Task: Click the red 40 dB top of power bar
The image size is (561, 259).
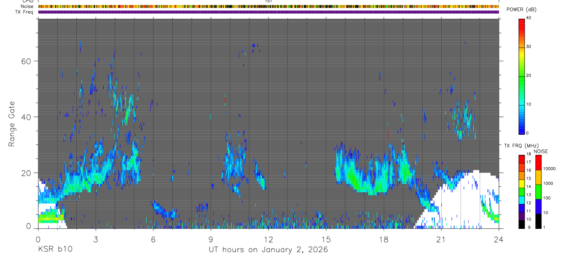Action: coord(521,21)
